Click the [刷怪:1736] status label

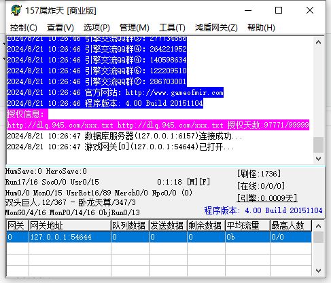259,174
